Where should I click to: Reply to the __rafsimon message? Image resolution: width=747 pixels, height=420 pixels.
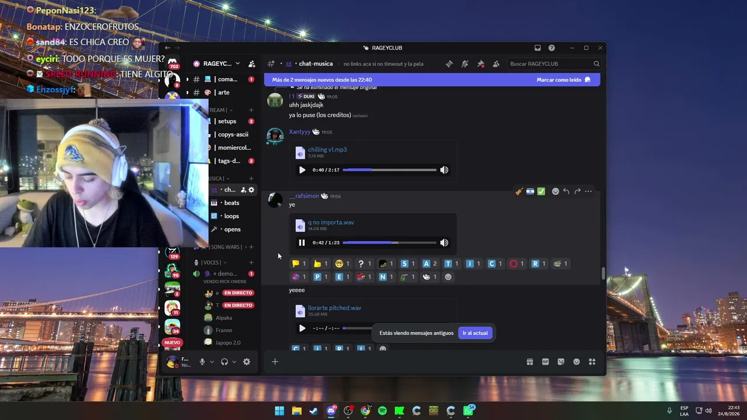coord(566,191)
